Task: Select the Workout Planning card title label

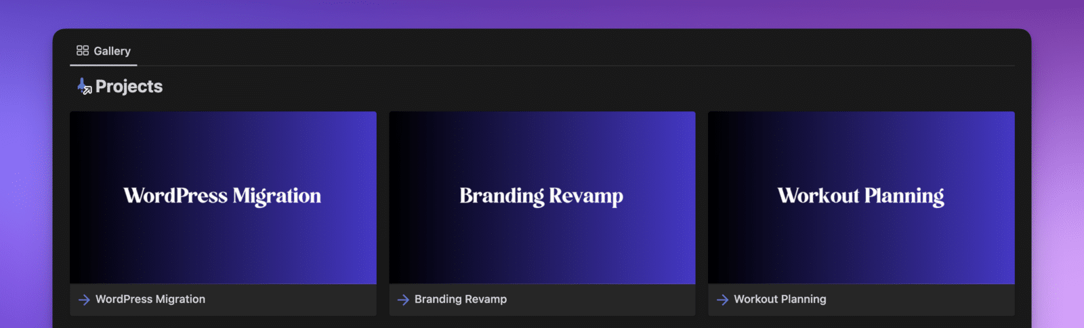Action: click(x=780, y=300)
